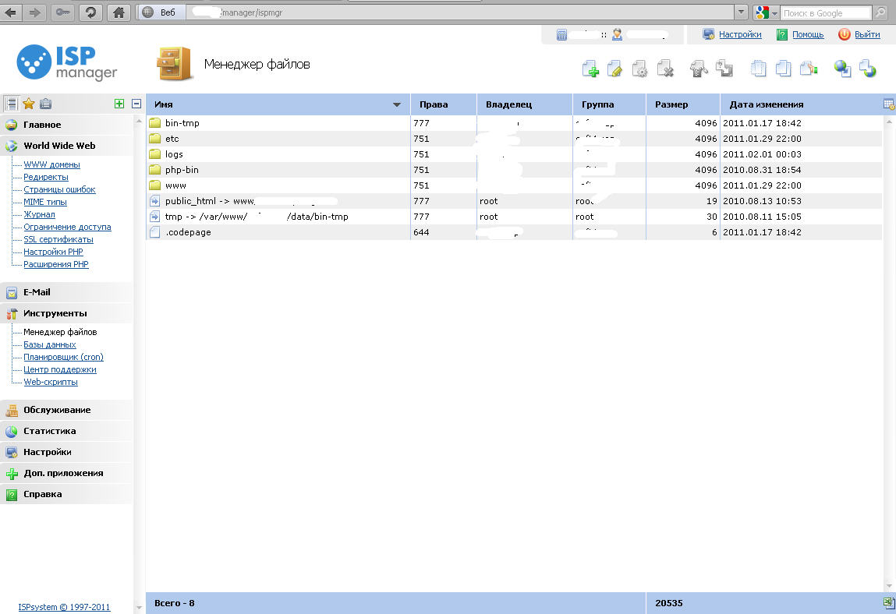This screenshot has height=614, width=896.
Task: Click the edit file pencil icon
Action: click(614, 69)
